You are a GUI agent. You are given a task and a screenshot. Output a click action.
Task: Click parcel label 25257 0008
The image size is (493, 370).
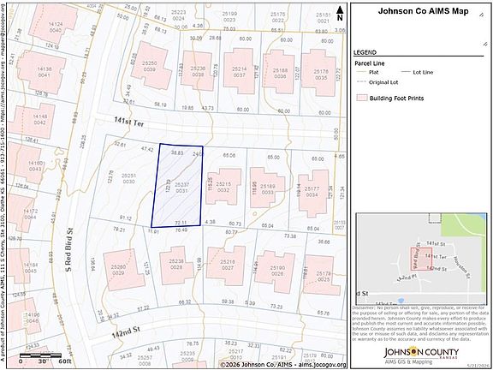coord(145,361)
